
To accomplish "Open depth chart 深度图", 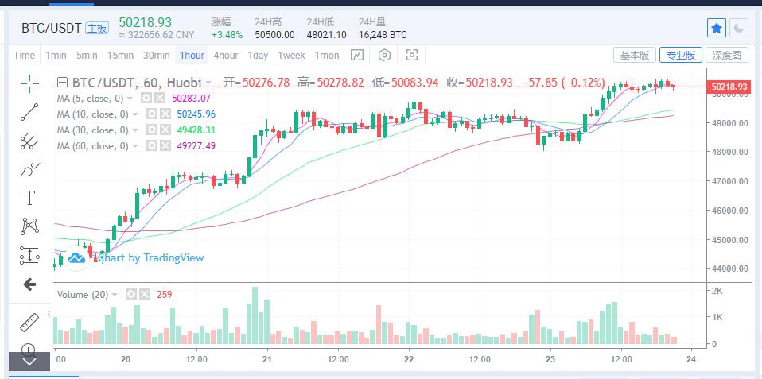I will coord(727,56).
